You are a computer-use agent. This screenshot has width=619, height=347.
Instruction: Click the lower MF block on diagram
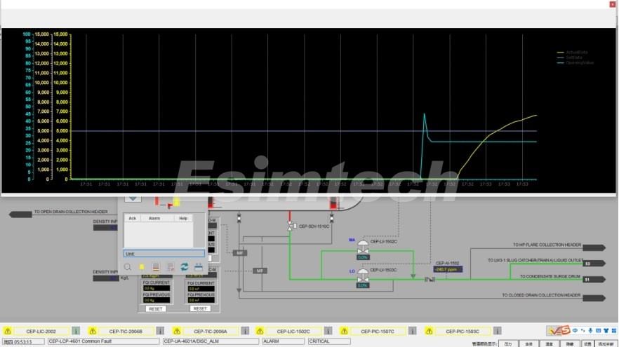260,271
